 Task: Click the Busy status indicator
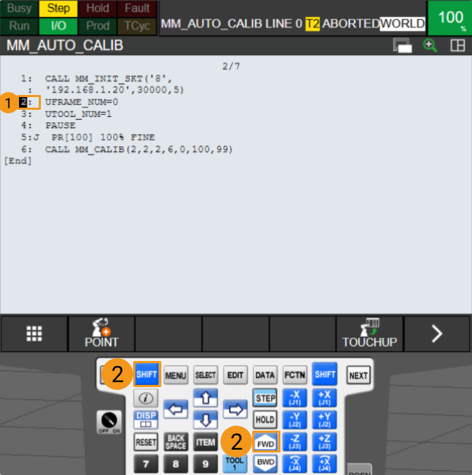[19, 8]
